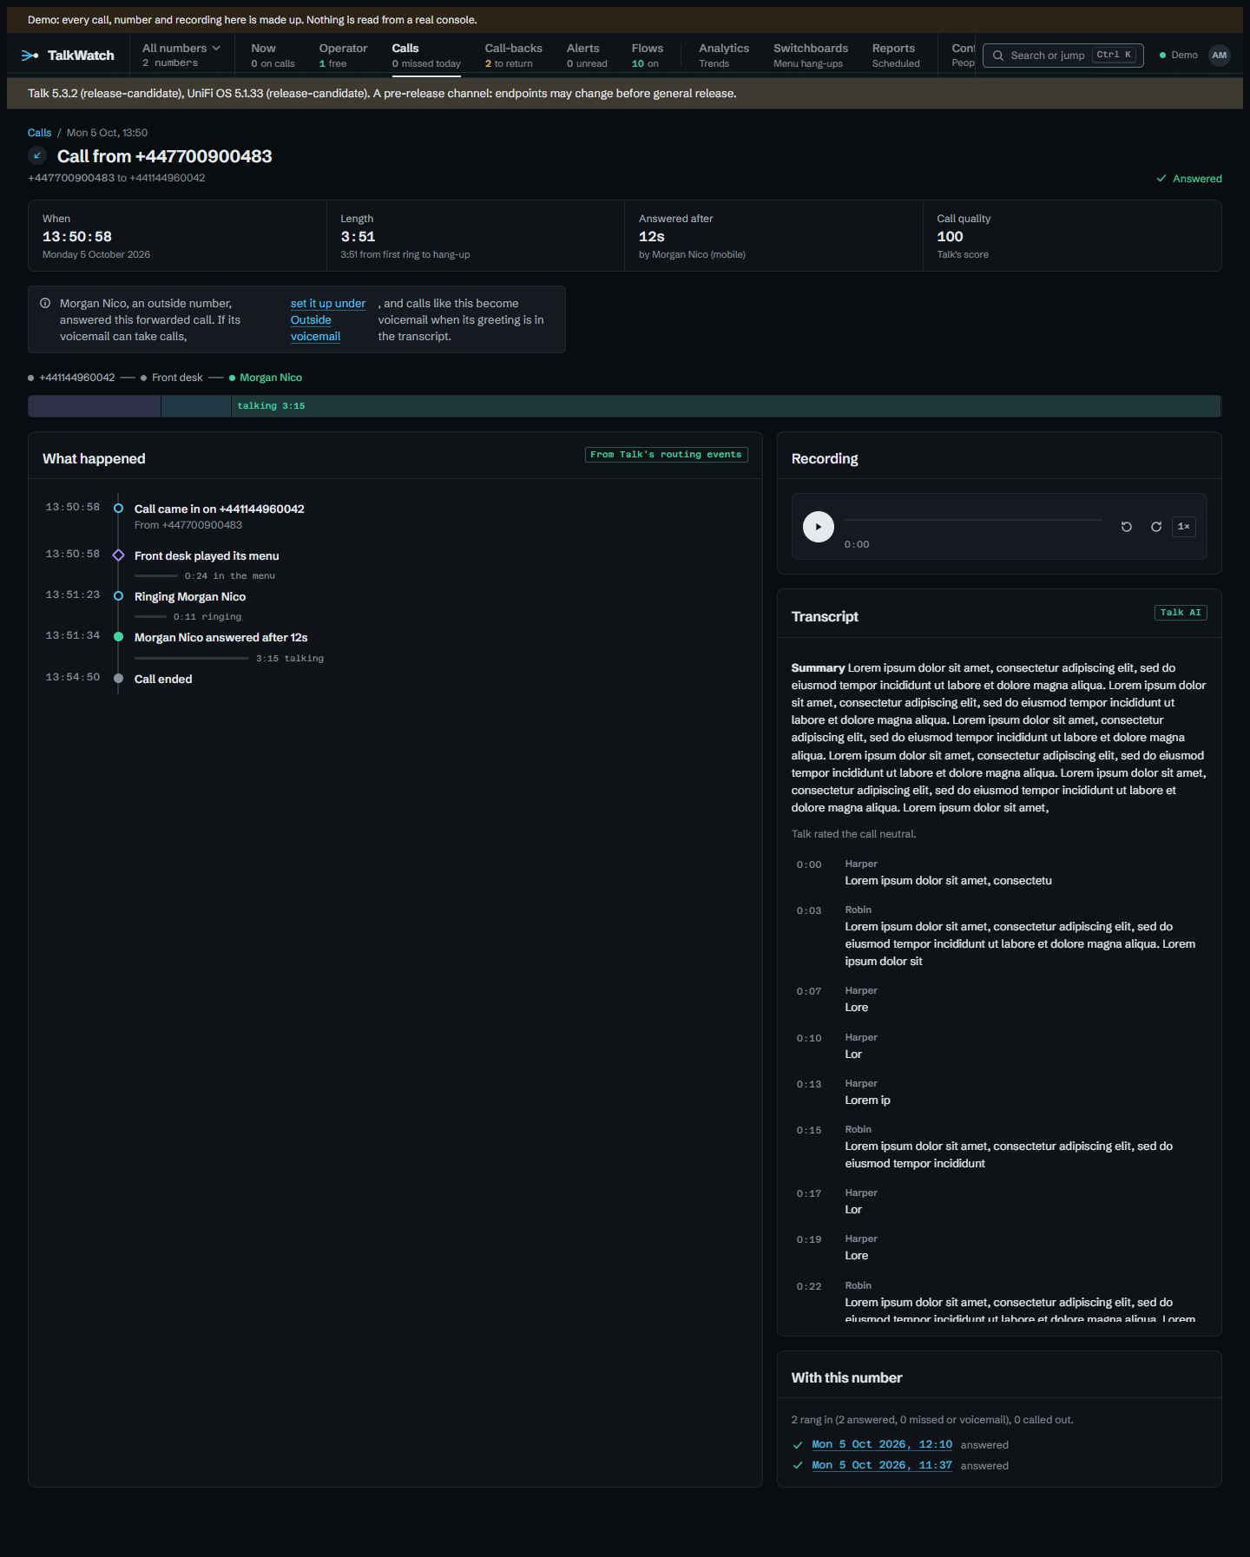Screen dimensions: 1250x1557
Task: Click the recording progress bar
Action: [973, 520]
